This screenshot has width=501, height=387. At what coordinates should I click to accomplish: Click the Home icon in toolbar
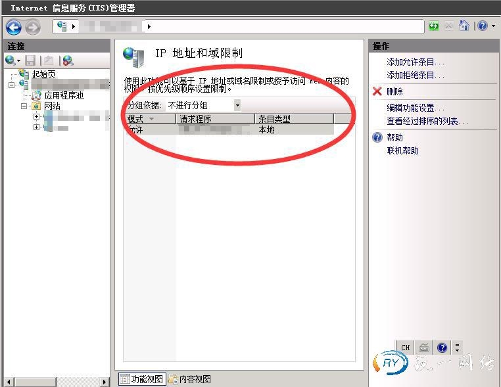(x=464, y=26)
